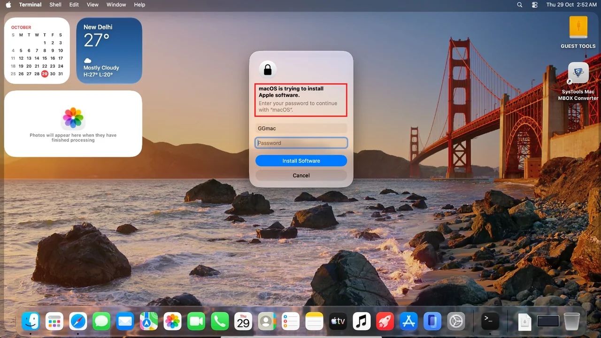Open the Edit menu
Screen dimensions: 601x338
coord(74,5)
